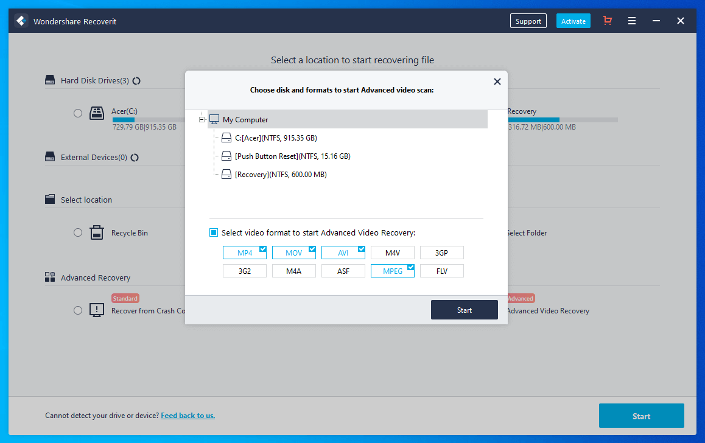
Task: Click the Advanced Video Recovery label
Action: click(548, 311)
